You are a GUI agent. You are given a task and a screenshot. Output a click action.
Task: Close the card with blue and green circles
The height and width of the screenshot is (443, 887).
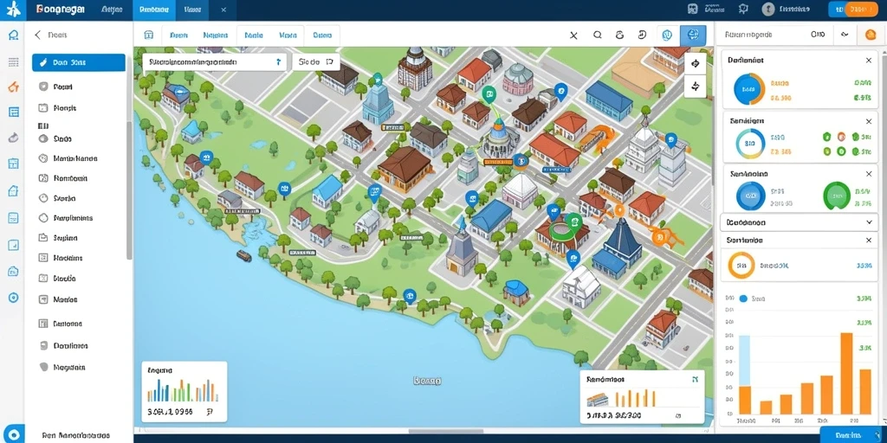click(869, 174)
